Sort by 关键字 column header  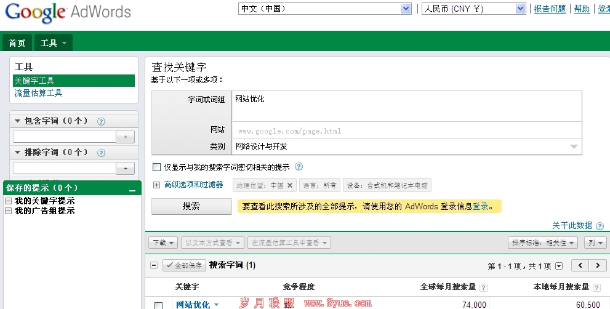187,287
